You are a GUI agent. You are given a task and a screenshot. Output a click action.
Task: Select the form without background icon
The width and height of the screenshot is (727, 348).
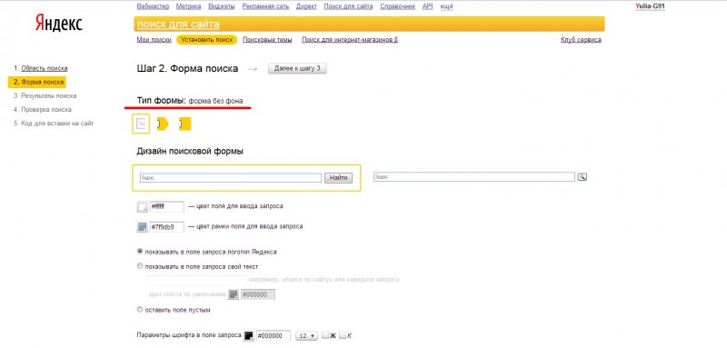(141, 124)
